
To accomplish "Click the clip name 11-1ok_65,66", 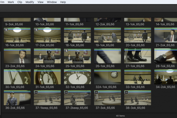I will click(x=74, y=24).
